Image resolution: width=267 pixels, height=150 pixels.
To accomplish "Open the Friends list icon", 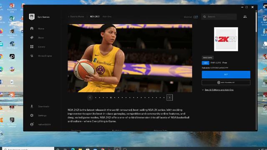I will [245, 17].
